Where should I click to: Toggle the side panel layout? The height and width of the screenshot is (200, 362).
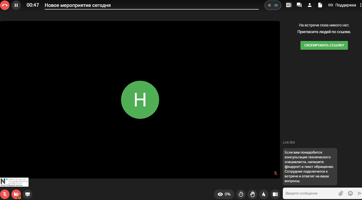(x=275, y=194)
